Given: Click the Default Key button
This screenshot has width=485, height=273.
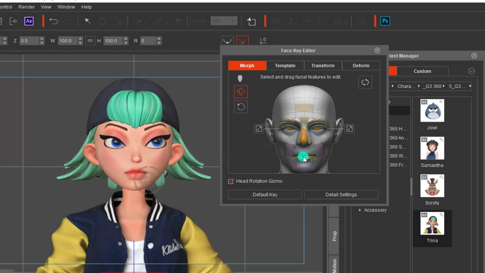Looking at the screenshot, I should pos(265,195).
